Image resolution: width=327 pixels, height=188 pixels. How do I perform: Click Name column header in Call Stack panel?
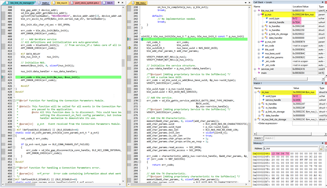257,7
